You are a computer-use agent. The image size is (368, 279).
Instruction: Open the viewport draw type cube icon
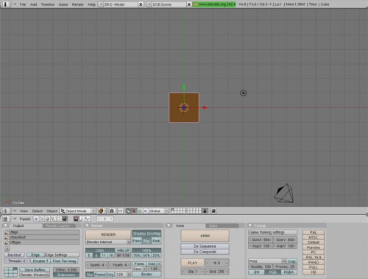102,211
